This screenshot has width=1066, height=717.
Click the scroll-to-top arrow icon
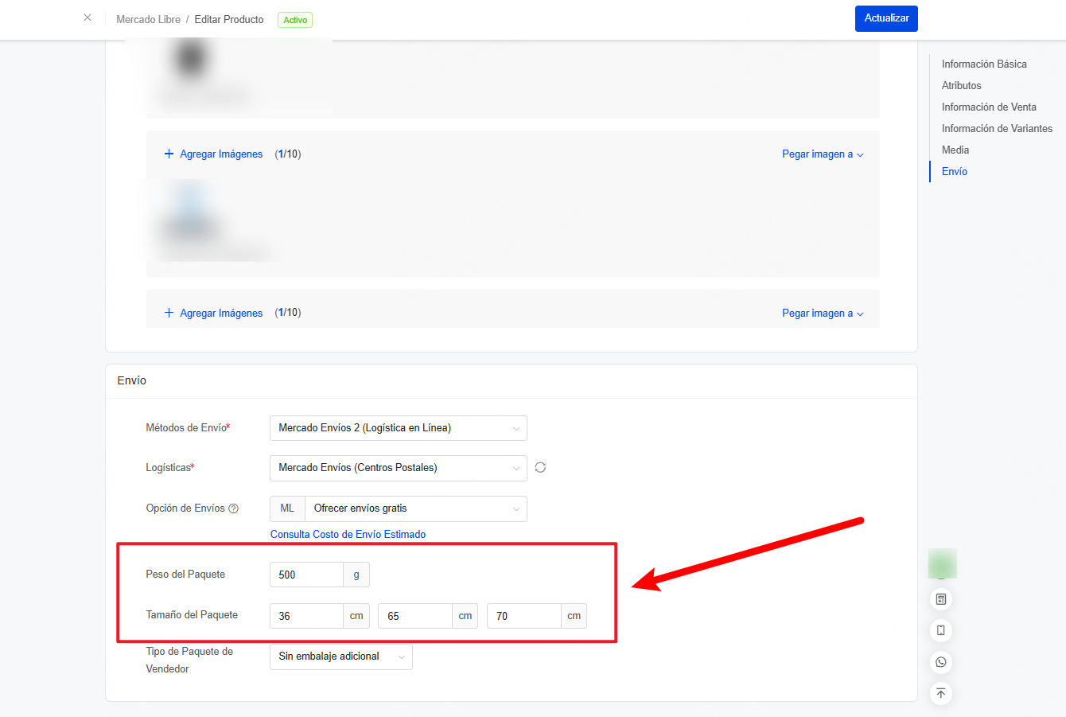pyautogui.click(x=941, y=693)
